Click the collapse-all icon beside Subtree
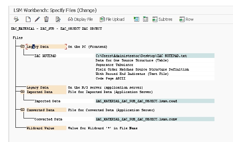The image size is (233, 142). [145, 19]
